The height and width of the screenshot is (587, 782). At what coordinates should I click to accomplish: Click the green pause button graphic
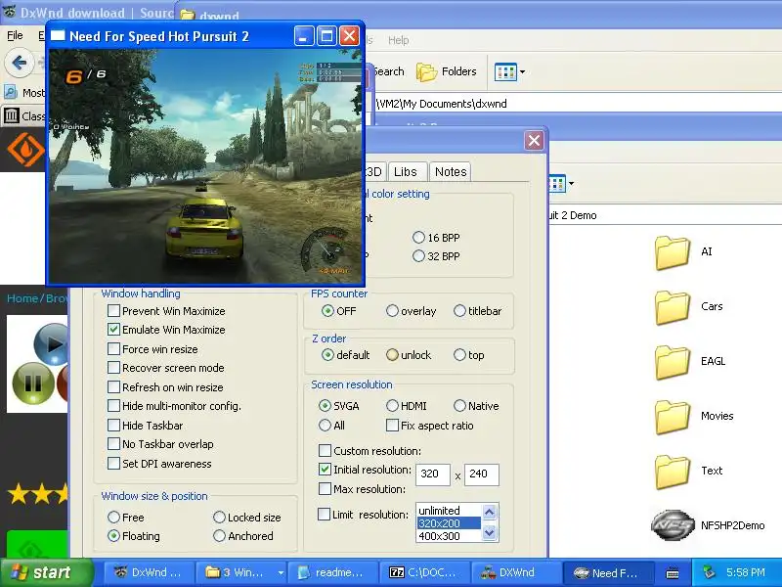coord(33,383)
